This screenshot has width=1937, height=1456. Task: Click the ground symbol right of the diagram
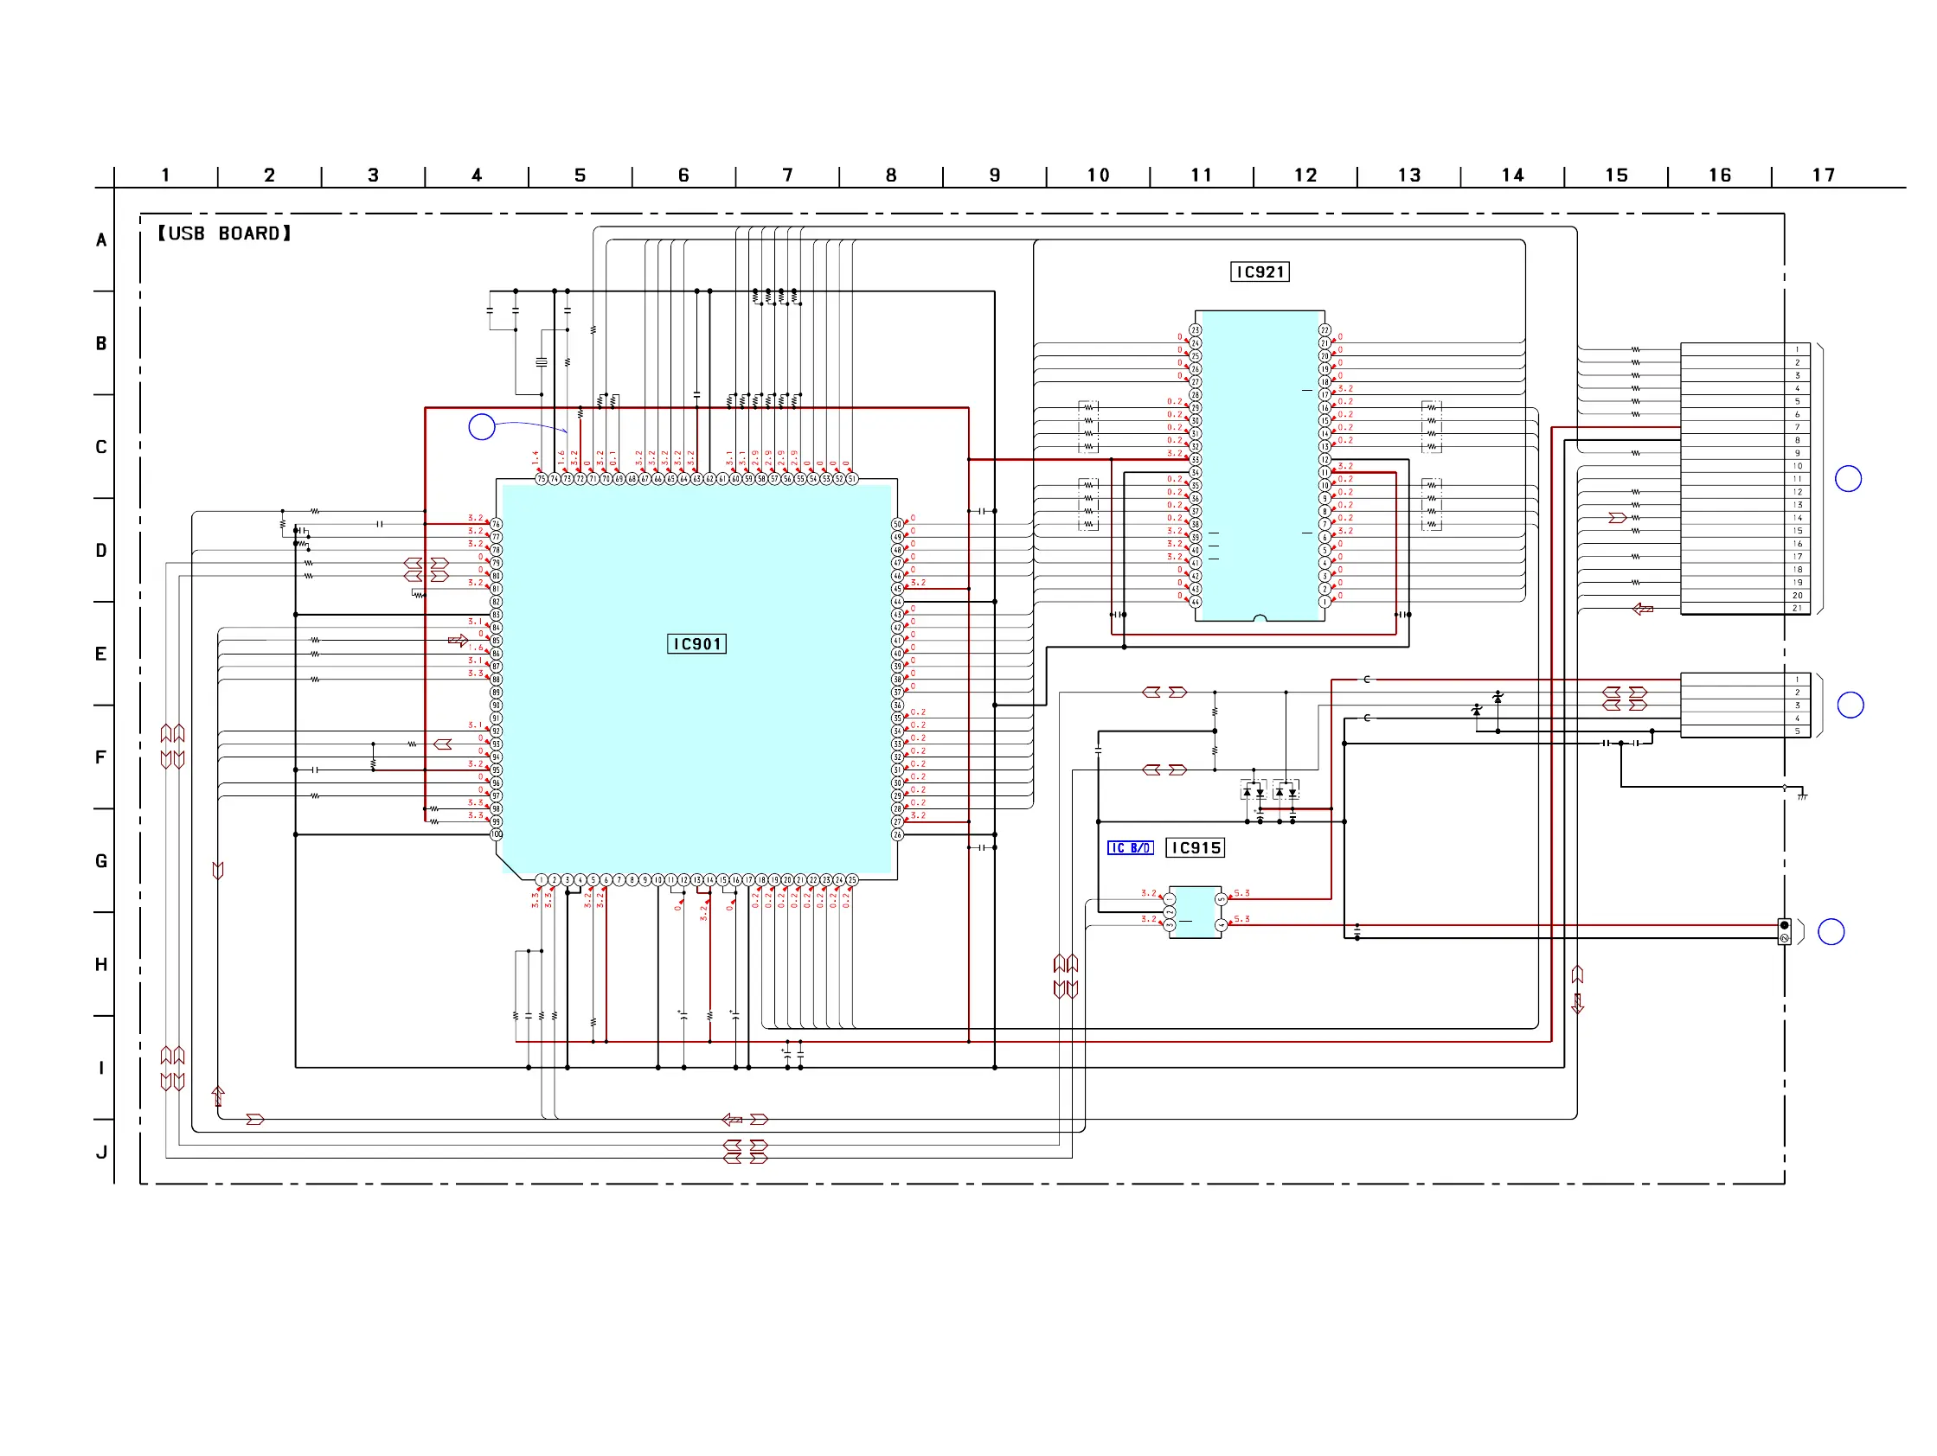pos(1801,795)
